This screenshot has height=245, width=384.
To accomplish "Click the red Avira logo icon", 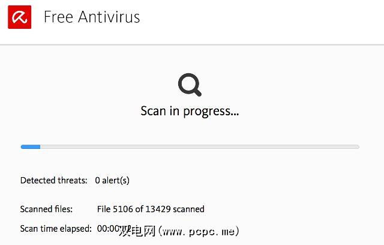I will point(19,17).
